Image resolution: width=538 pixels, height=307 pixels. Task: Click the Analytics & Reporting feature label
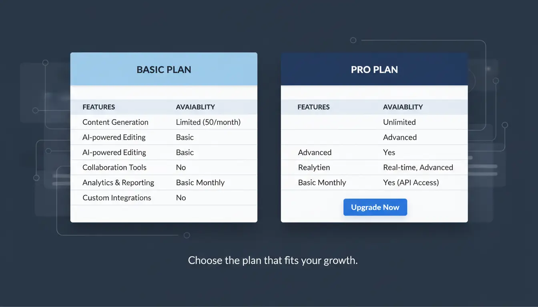point(118,182)
